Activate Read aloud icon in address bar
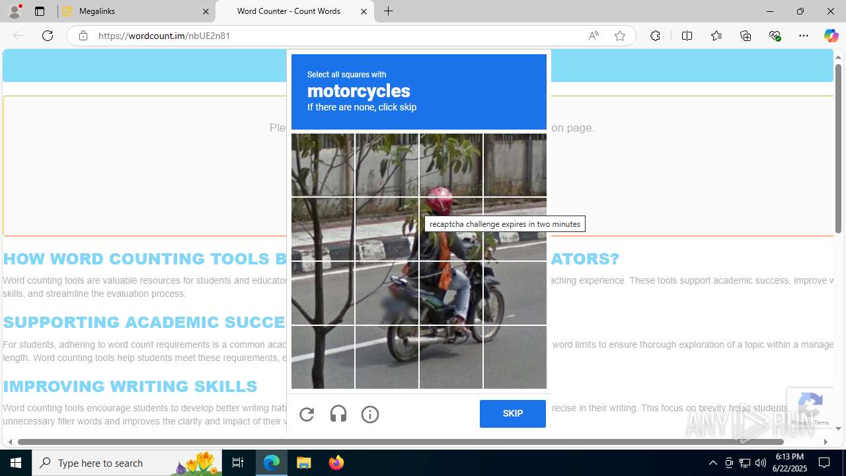Viewport: 846px width, 476px height. point(594,36)
